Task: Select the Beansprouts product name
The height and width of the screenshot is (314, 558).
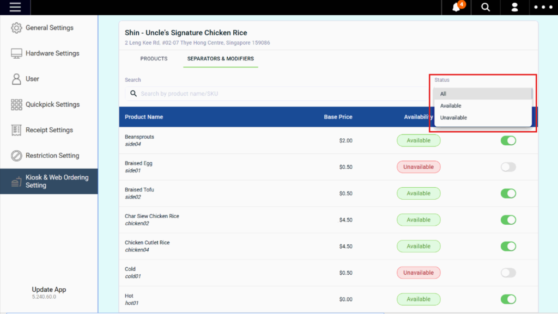Action: coord(139,137)
